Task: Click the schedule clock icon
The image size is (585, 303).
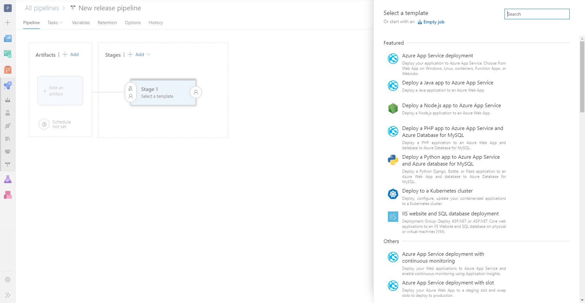Action: click(x=44, y=124)
